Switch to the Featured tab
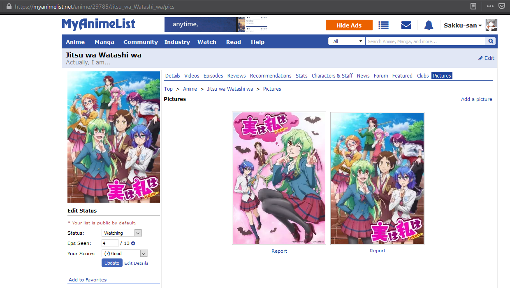The height and width of the screenshot is (288, 510). (402, 75)
